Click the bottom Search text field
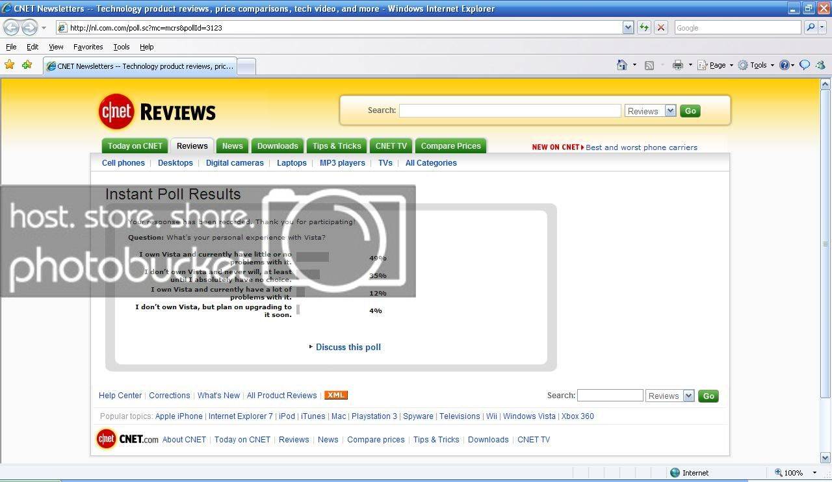The image size is (832, 482). coord(610,396)
